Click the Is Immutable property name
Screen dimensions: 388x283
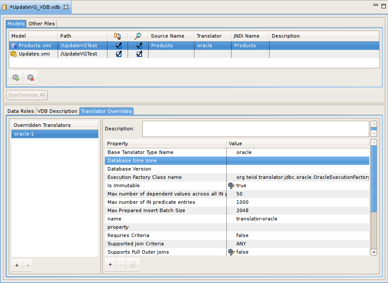[124, 185]
